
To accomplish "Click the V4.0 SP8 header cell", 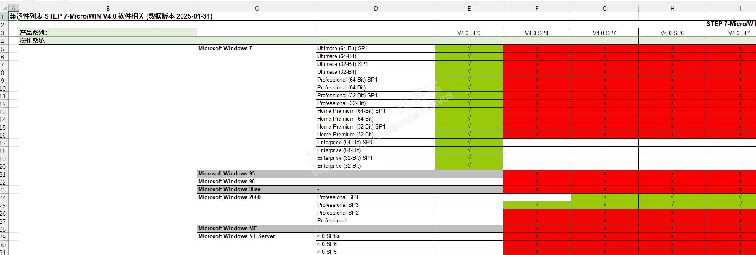I will pyautogui.click(x=537, y=33).
